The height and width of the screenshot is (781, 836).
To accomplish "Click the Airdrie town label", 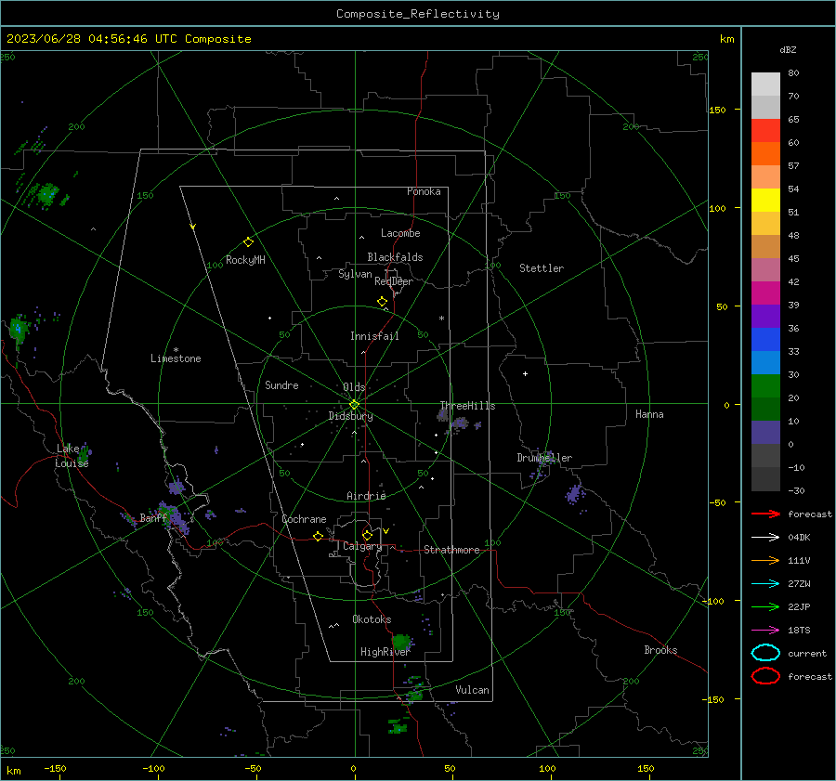I will [366, 496].
